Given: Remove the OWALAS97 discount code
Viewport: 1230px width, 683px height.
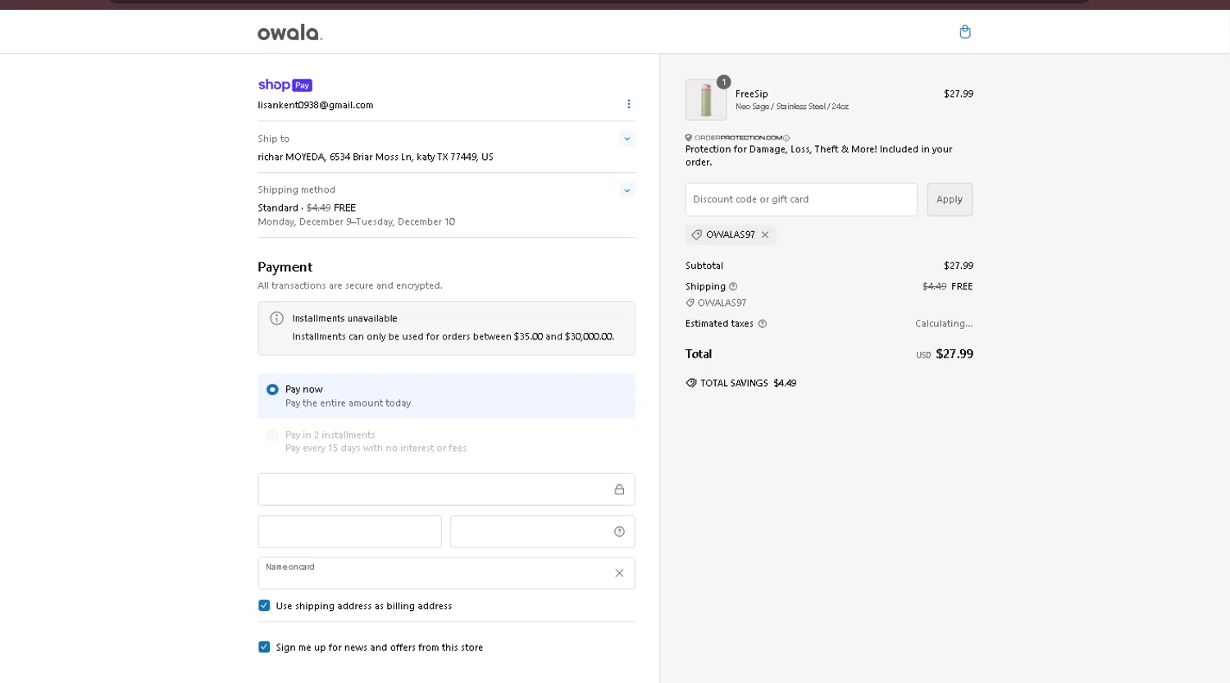Looking at the screenshot, I should click(x=765, y=235).
